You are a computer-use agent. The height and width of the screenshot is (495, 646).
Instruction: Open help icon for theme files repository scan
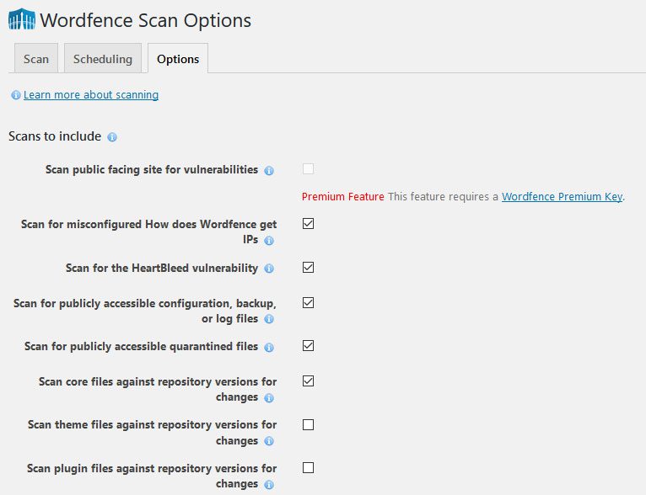(x=269, y=441)
